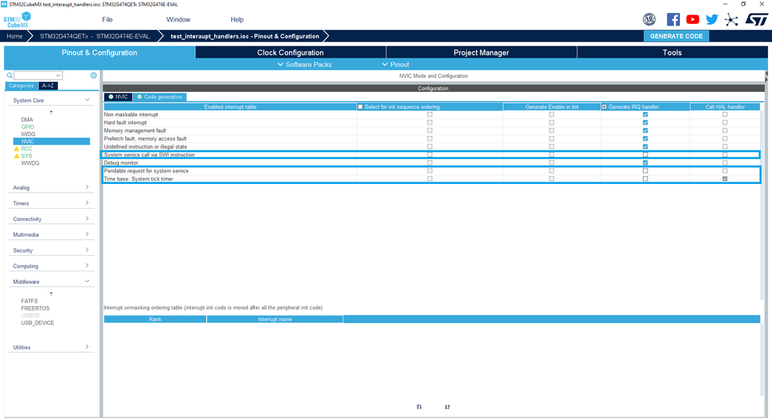Viewport: 772px width, 419px height.
Task: Click the ST community network icon
Action: [731, 19]
